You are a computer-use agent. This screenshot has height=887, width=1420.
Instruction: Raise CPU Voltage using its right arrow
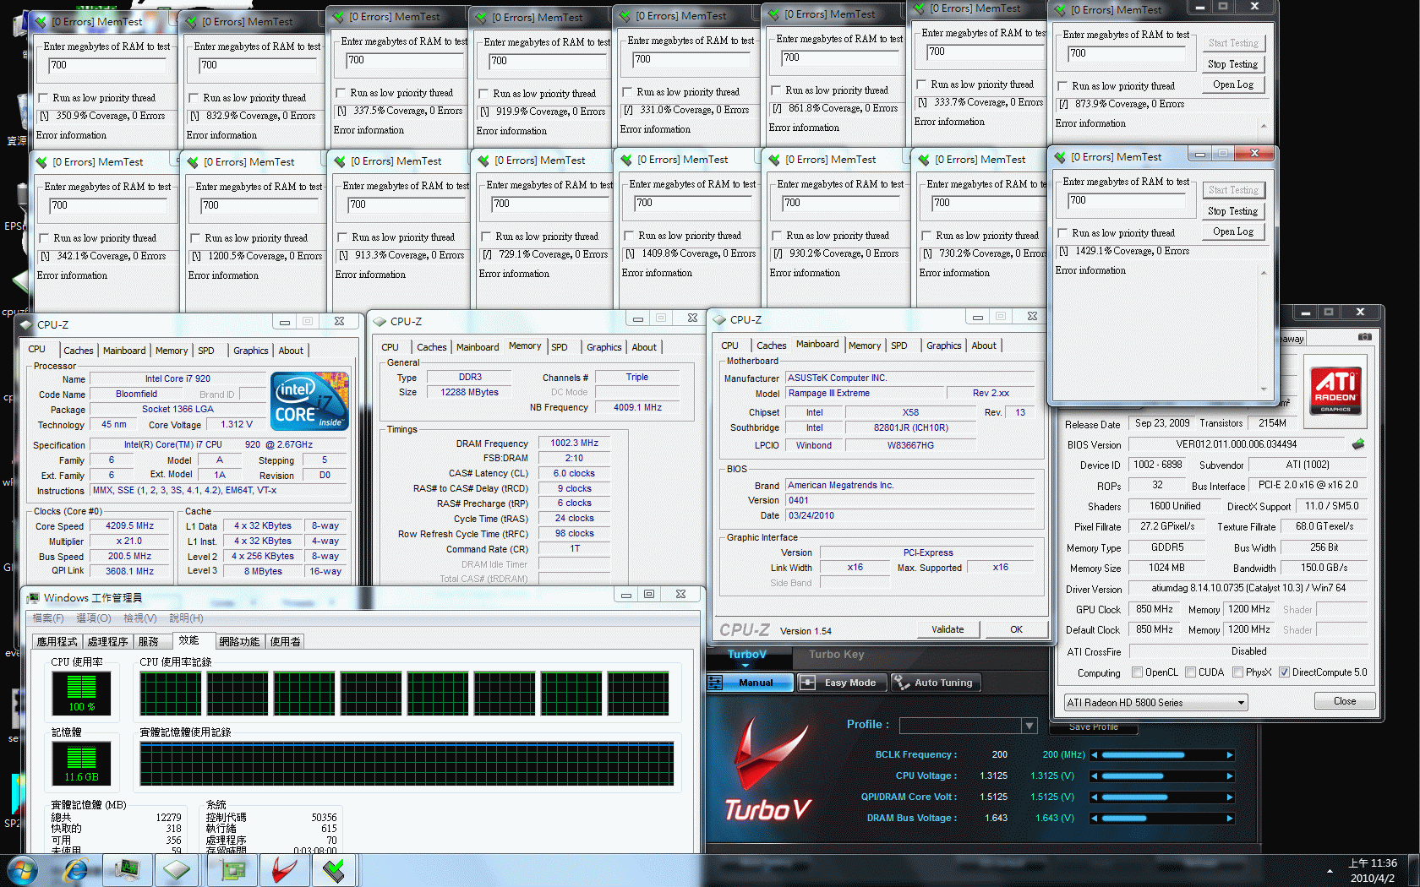coord(1230,775)
